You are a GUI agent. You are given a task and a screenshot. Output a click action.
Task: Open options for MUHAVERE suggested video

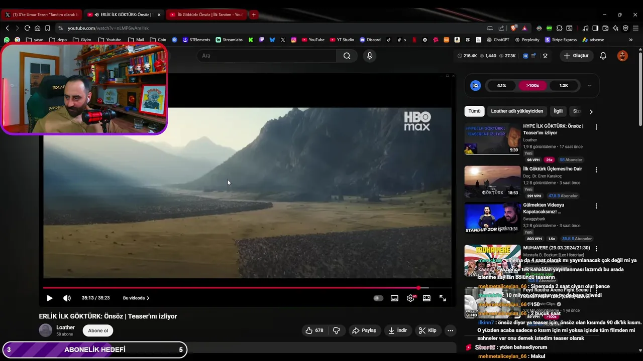(x=596, y=249)
